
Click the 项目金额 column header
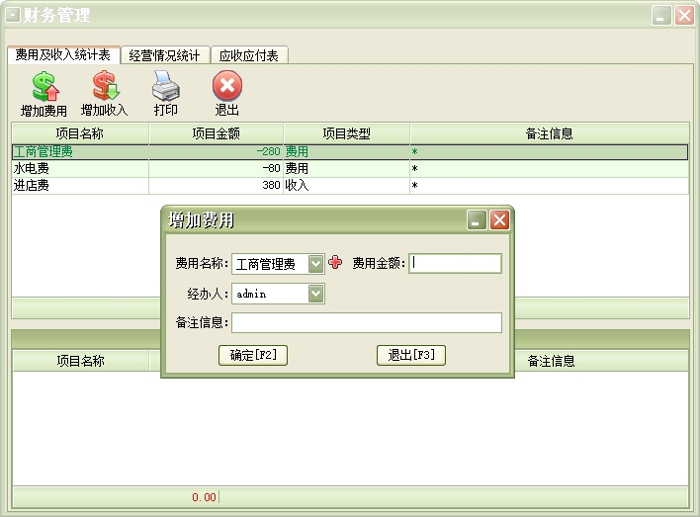tap(216, 133)
